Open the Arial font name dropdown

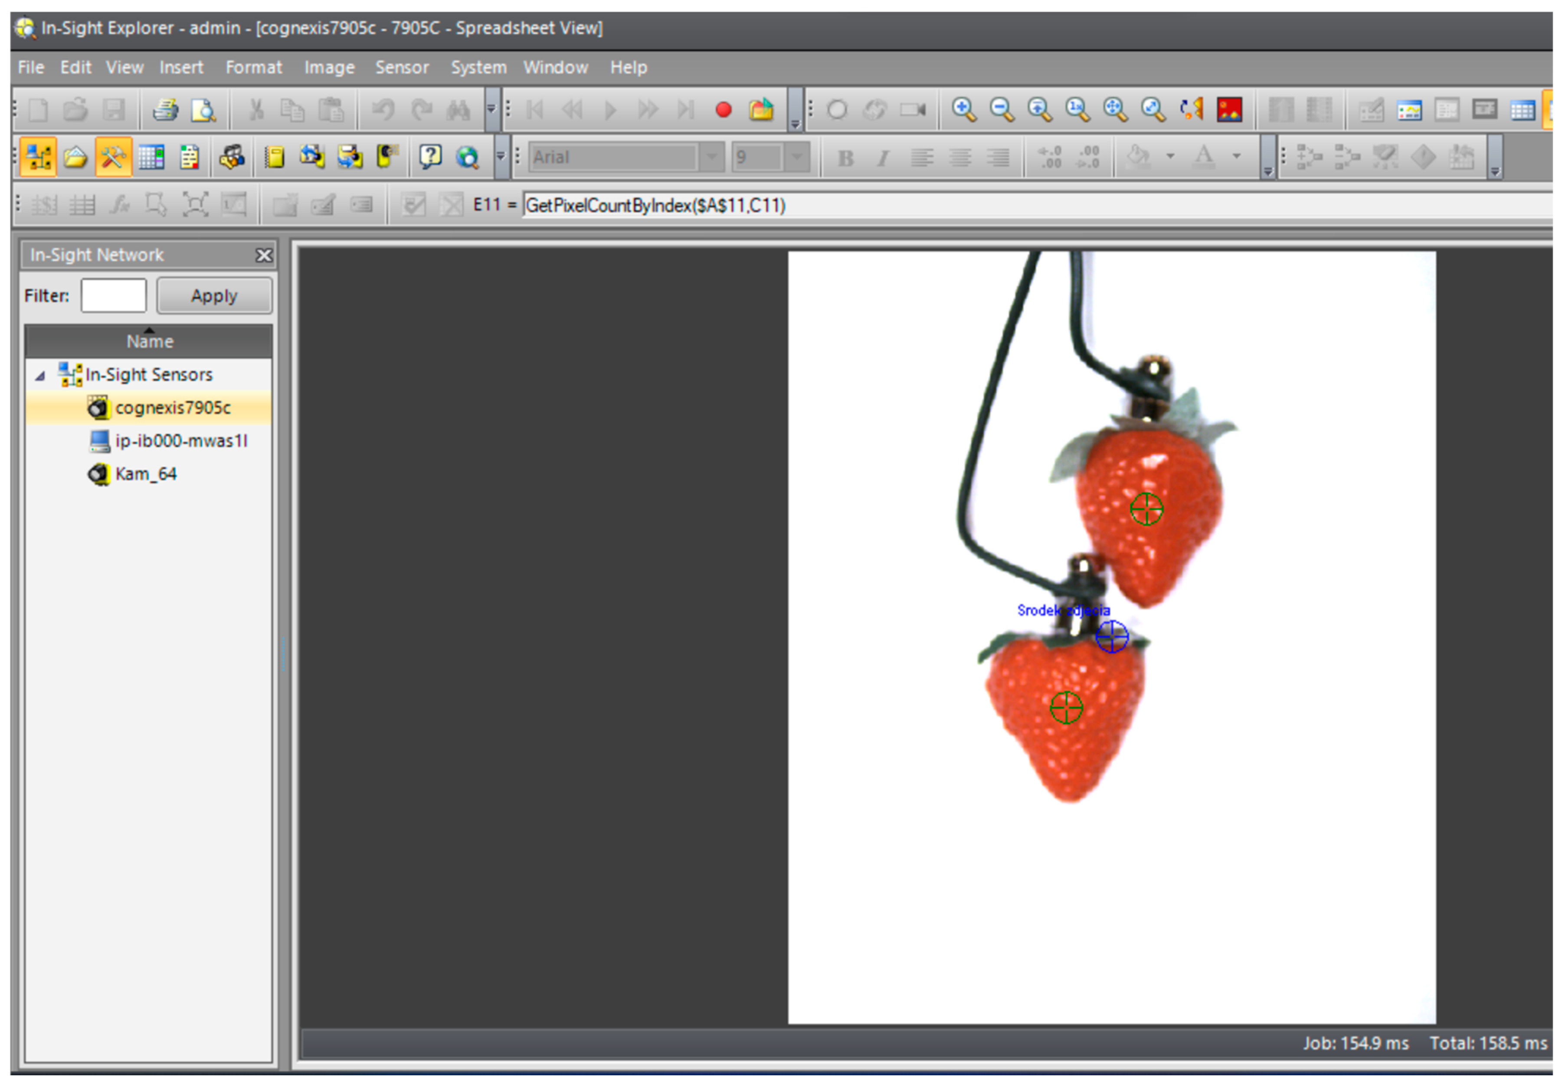tap(712, 157)
